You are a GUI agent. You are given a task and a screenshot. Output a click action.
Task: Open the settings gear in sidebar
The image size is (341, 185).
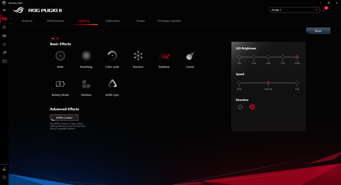click(4, 177)
